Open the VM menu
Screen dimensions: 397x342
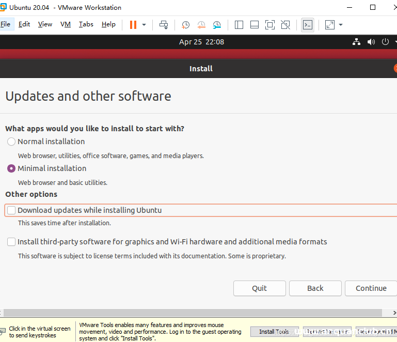click(x=66, y=24)
